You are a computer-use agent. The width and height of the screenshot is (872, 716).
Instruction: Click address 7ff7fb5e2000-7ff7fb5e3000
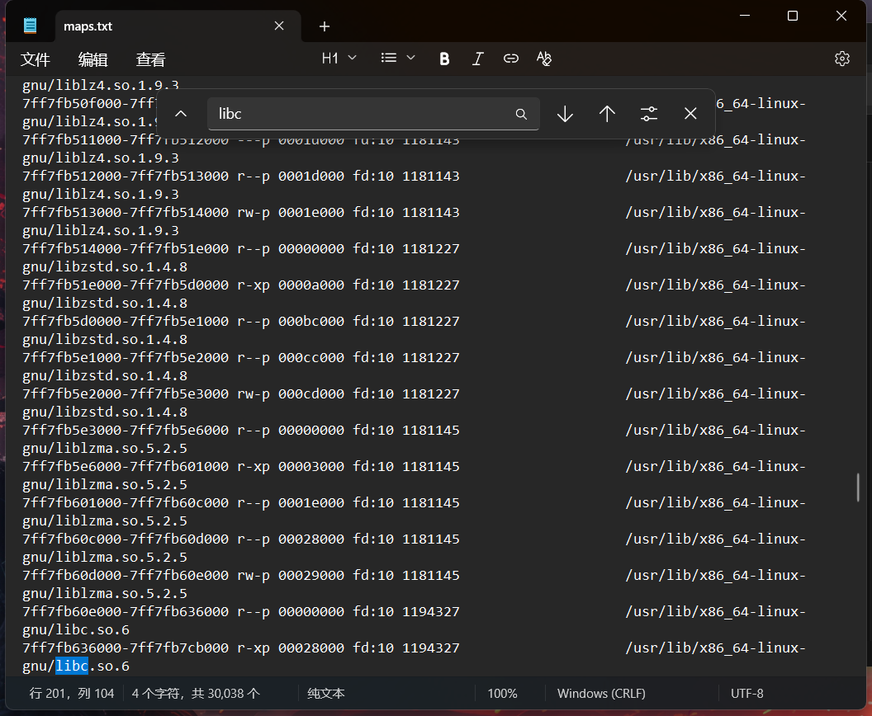pyautogui.click(x=126, y=393)
